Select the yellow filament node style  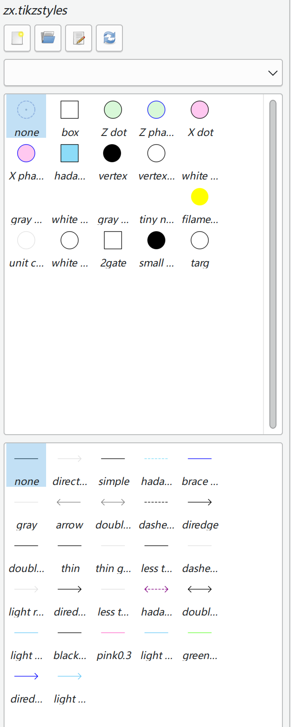[200, 196]
